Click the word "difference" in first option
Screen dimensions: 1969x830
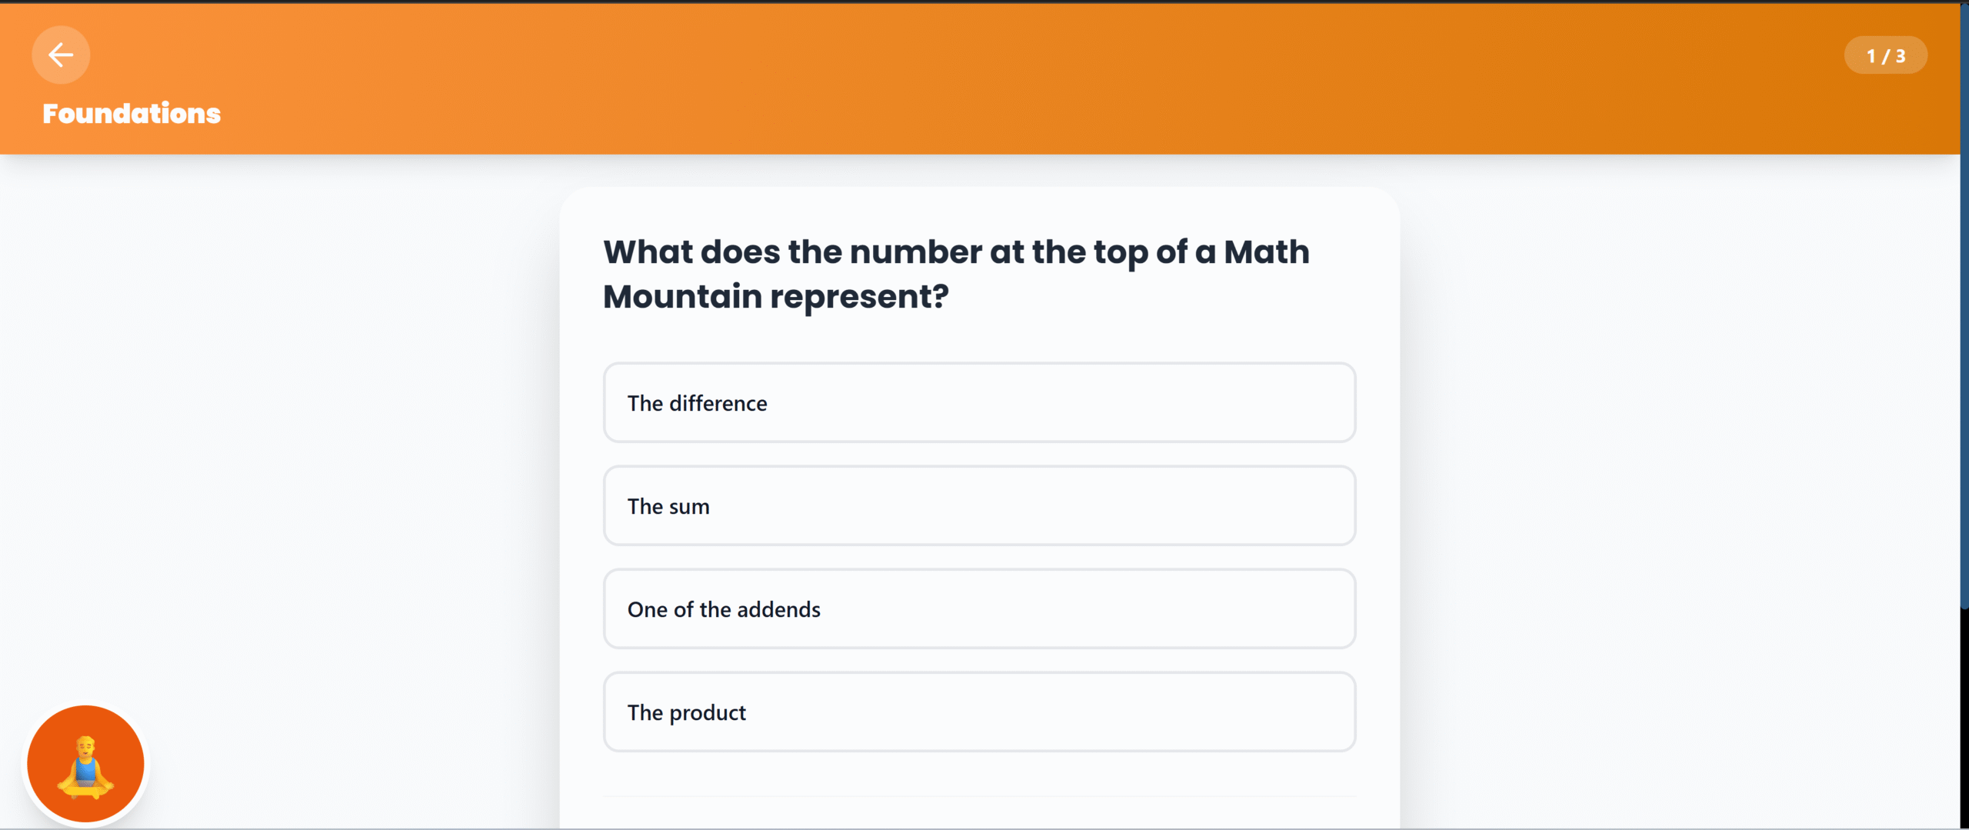[718, 404]
